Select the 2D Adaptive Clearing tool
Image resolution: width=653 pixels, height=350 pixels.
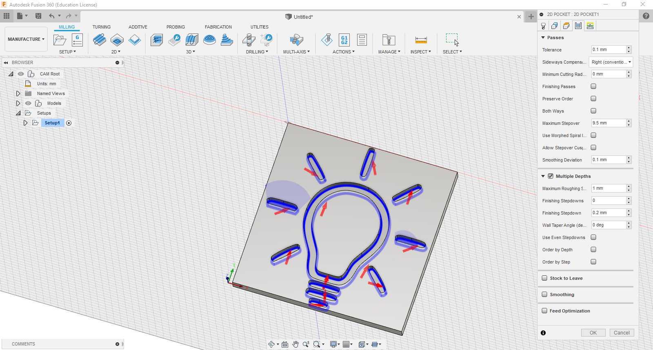click(100, 40)
